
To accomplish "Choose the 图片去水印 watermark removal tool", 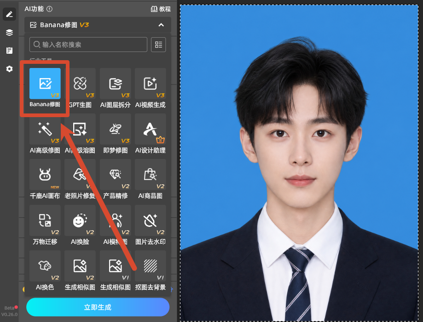I will point(151,220).
